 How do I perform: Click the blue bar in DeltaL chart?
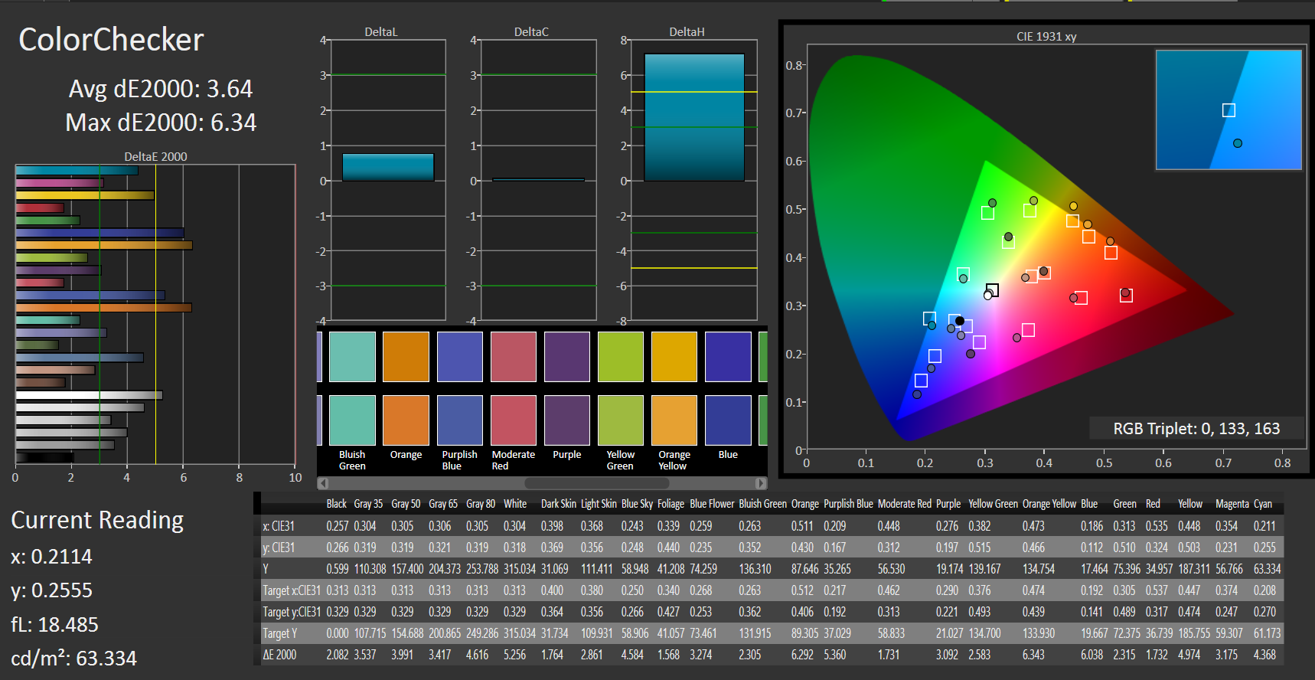click(388, 167)
